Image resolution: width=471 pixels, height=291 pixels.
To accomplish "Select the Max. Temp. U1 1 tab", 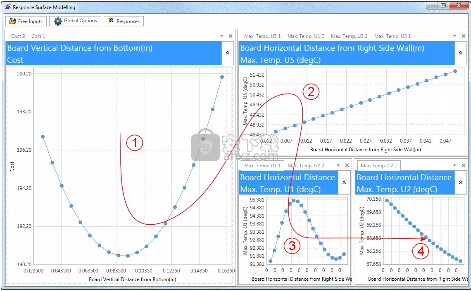I will [262, 165].
